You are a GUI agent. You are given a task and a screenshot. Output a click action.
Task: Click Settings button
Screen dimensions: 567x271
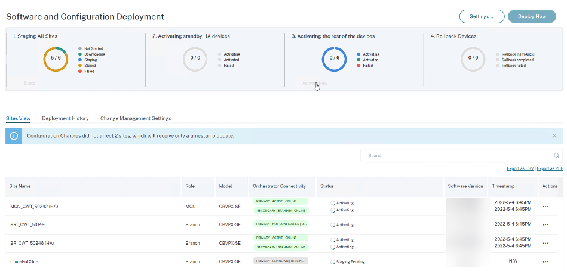(482, 16)
